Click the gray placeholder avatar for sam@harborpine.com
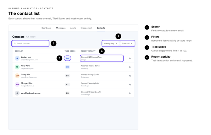 point(17,93)
